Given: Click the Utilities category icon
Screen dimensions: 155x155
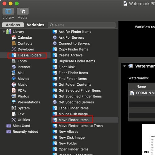Looking at the screenshot, I should [x=14, y=120].
